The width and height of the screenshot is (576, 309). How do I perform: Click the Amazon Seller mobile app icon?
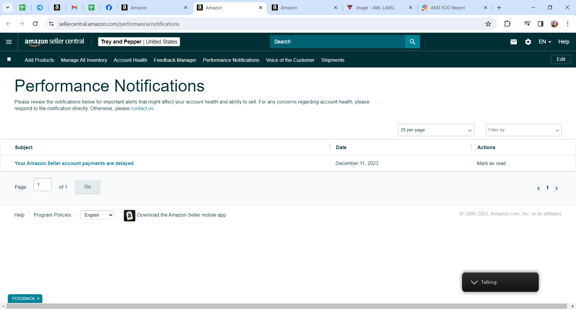[129, 215]
